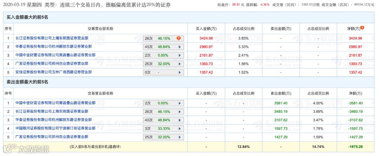The height and width of the screenshot is (156, 379).
Task: Click the 2次 0.00% stats button in sell table
Action: click(164, 103)
